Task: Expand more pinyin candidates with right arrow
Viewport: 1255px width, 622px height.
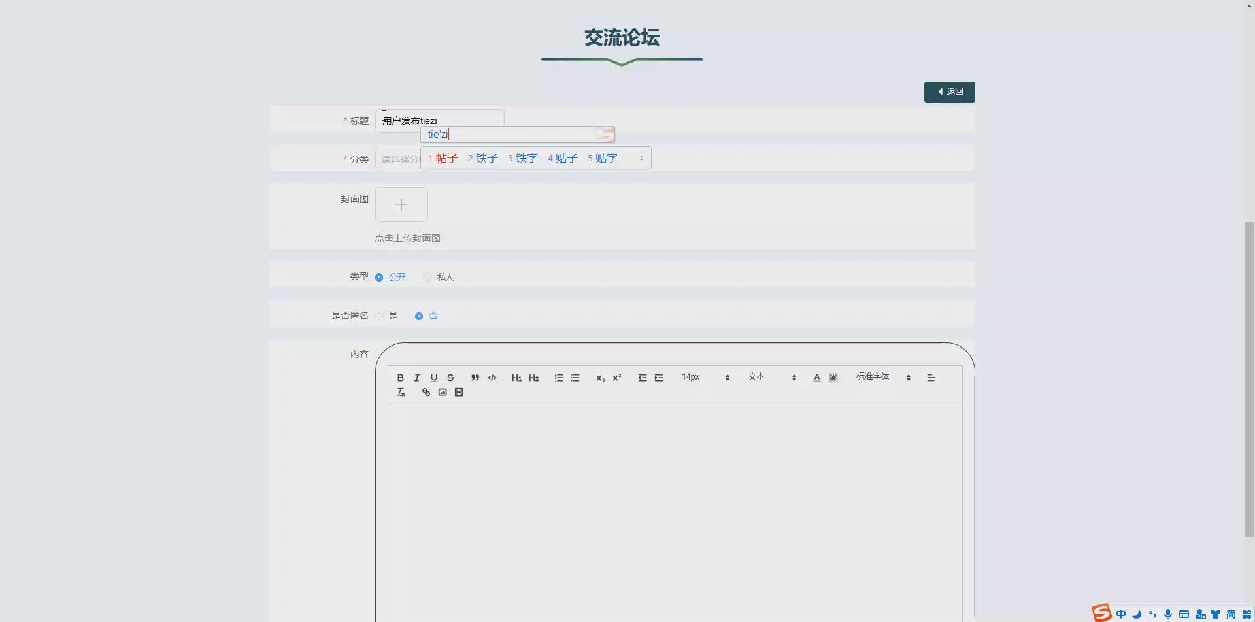Action: (x=641, y=157)
